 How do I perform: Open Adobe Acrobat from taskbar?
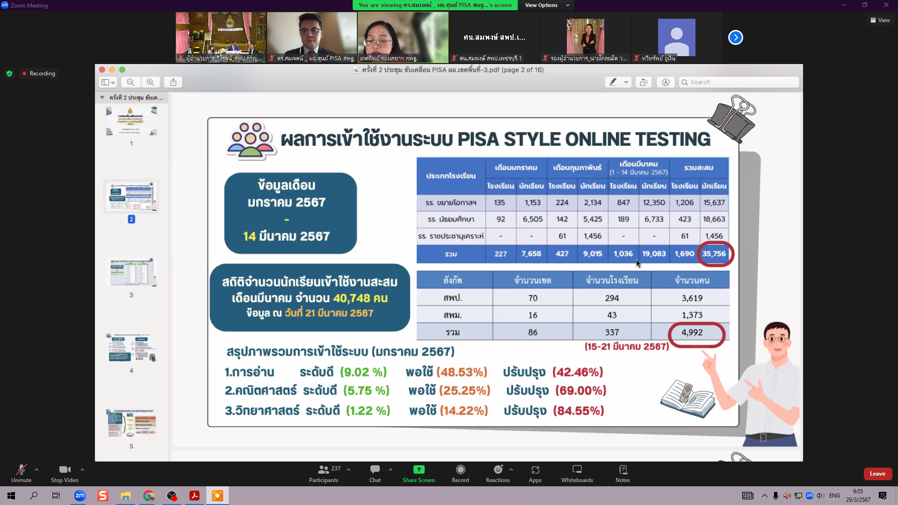click(195, 496)
